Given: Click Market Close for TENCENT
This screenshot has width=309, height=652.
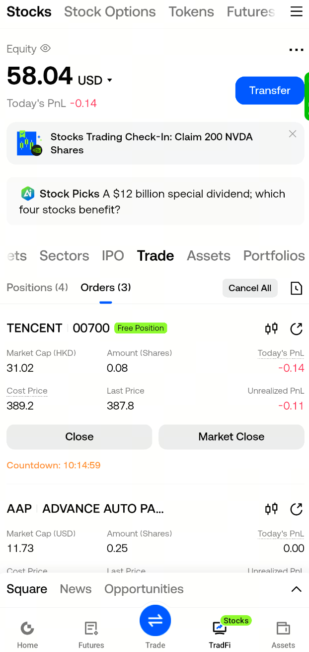Looking at the screenshot, I should coord(231,437).
